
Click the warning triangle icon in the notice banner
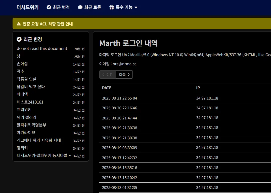pyautogui.click(x=19, y=24)
